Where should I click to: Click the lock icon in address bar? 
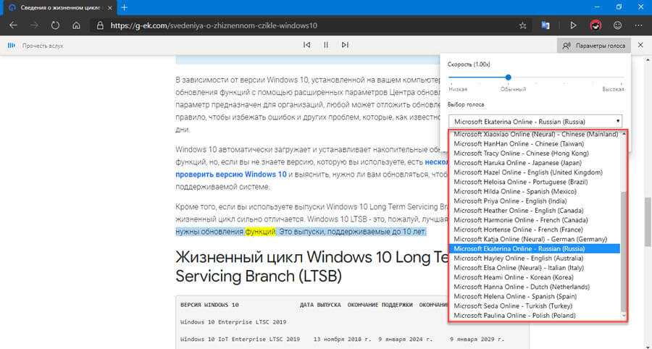tap(100, 25)
